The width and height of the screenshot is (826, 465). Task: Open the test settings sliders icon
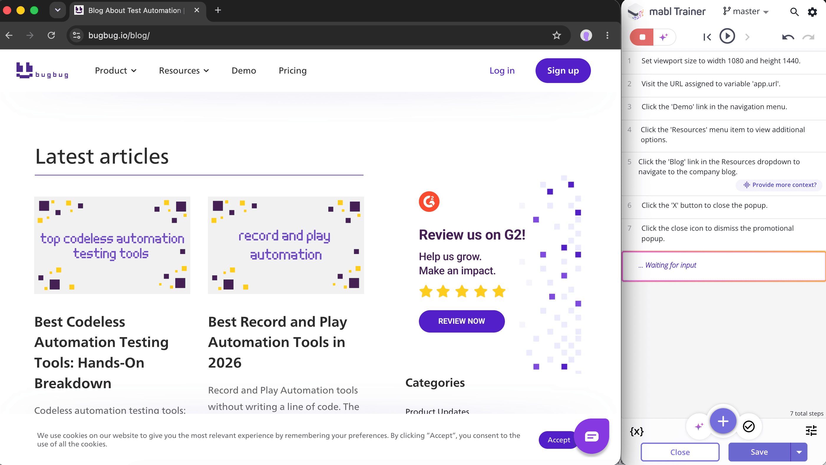click(811, 430)
